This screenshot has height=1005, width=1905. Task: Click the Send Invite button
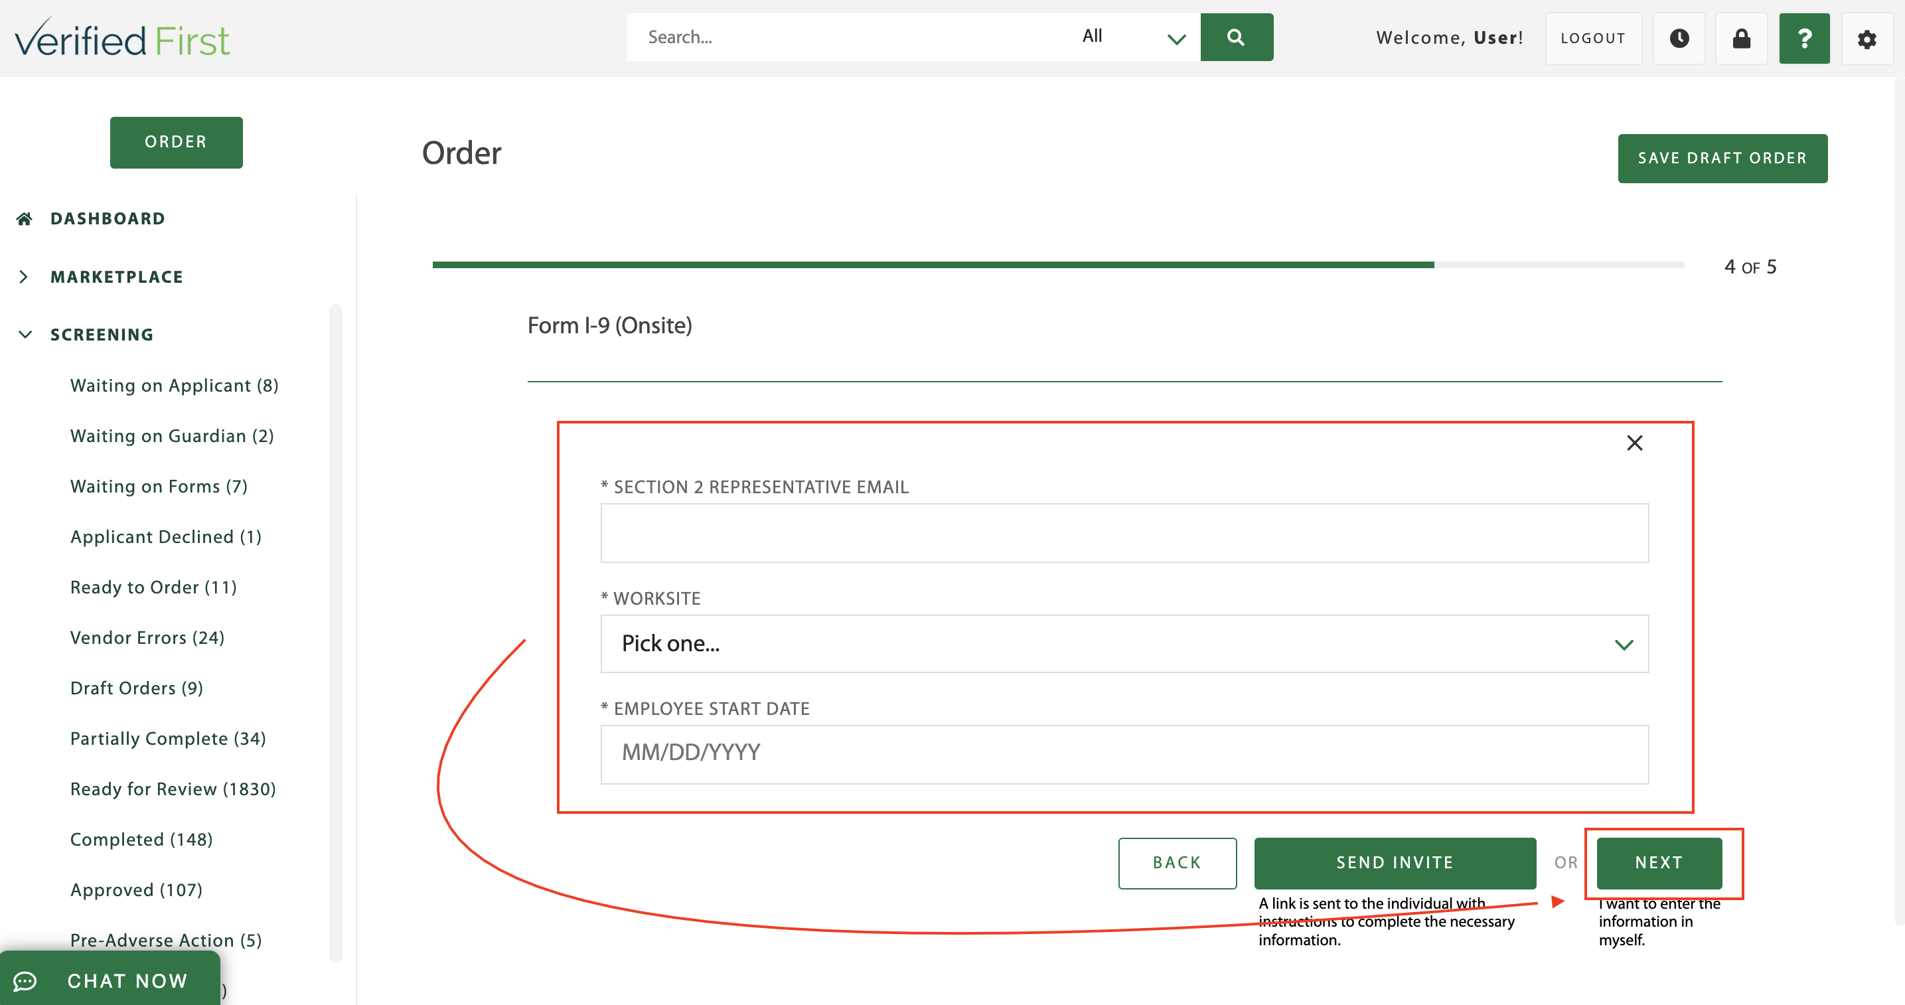coord(1394,863)
